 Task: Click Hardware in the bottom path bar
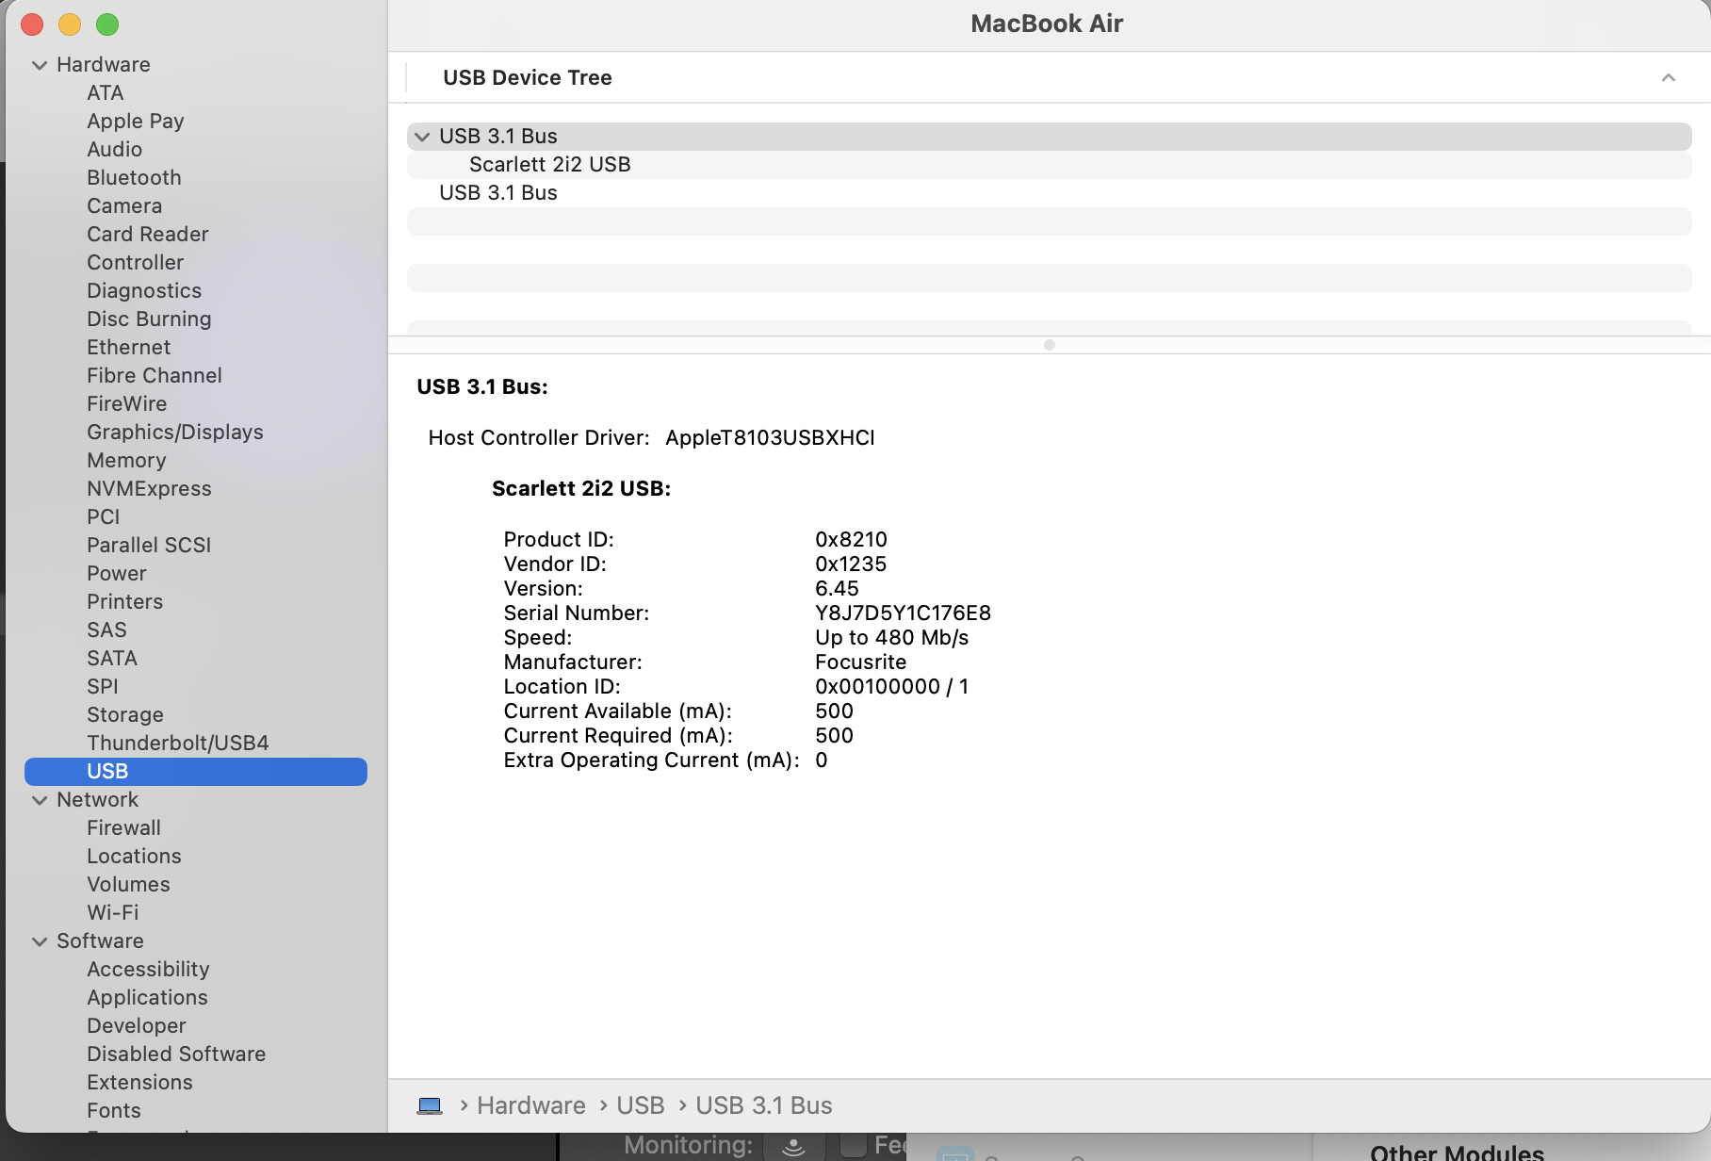coord(531,1105)
